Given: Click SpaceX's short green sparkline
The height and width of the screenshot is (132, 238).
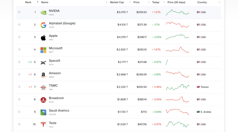Looking at the screenshot, I should 167,62.
